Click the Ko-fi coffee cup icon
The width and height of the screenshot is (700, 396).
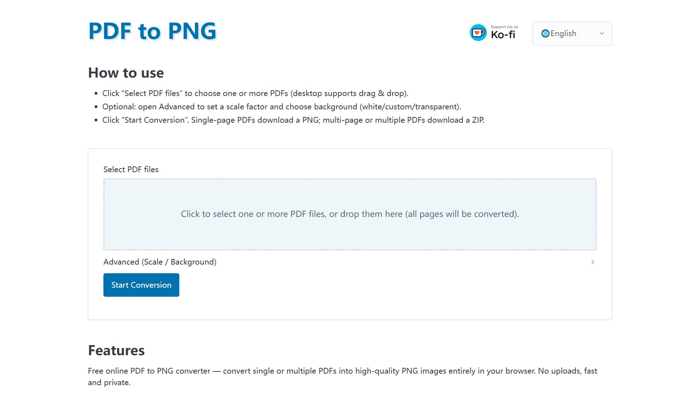pos(478,33)
